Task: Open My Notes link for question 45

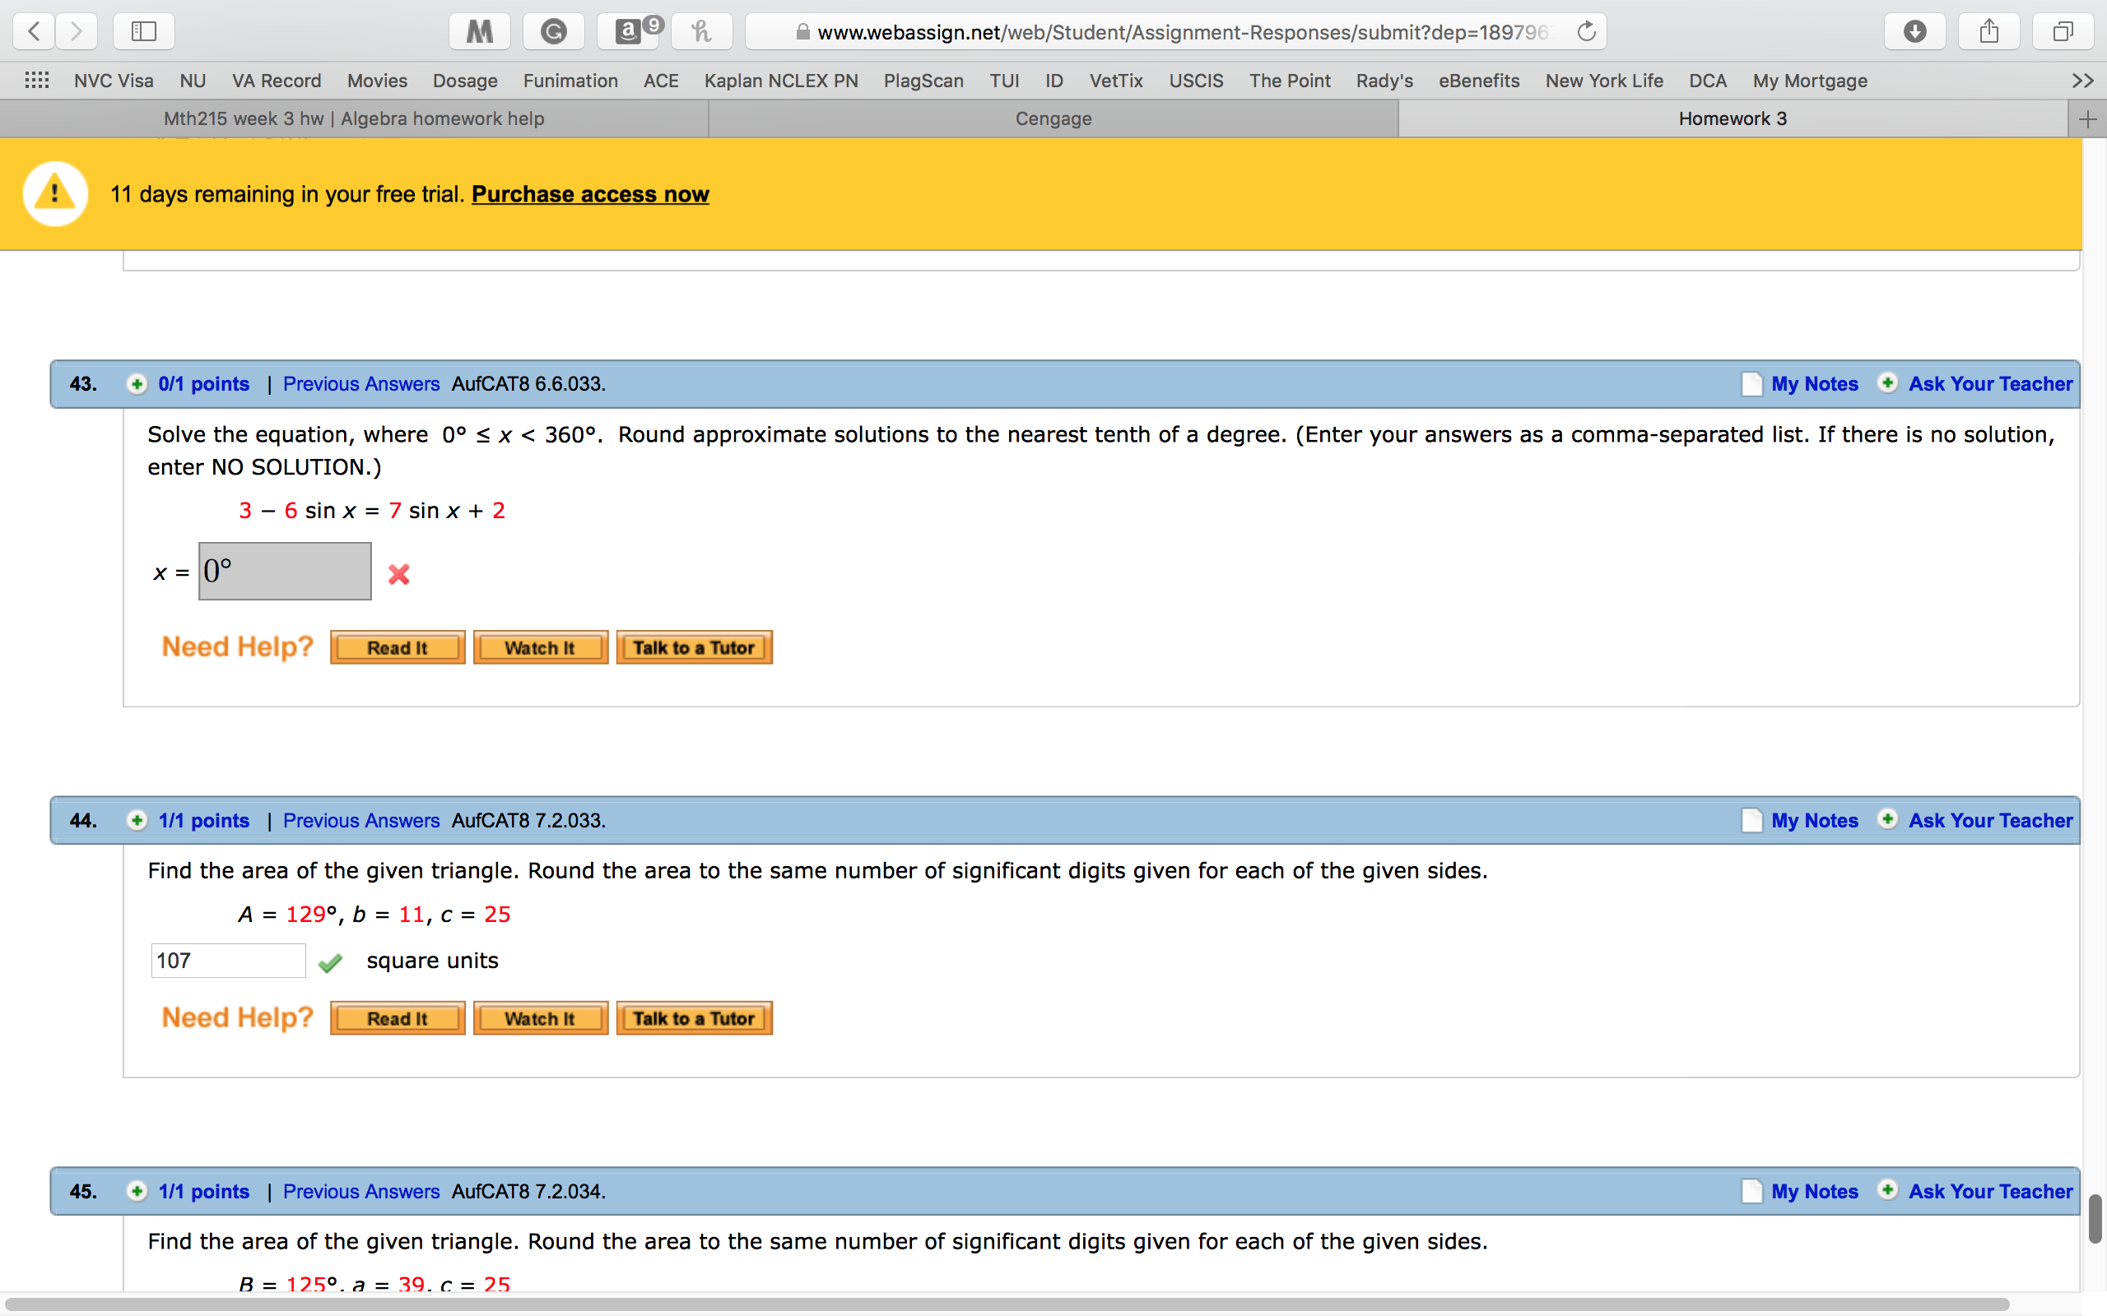Action: pyautogui.click(x=1815, y=1191)
